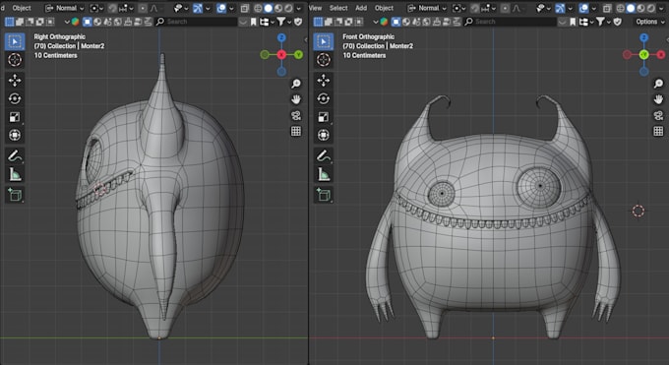This screenshot has height=365, width=669.
Task: Select the Transform tool in Front Orthographic viewport
Action: click(x=324, y=136)
